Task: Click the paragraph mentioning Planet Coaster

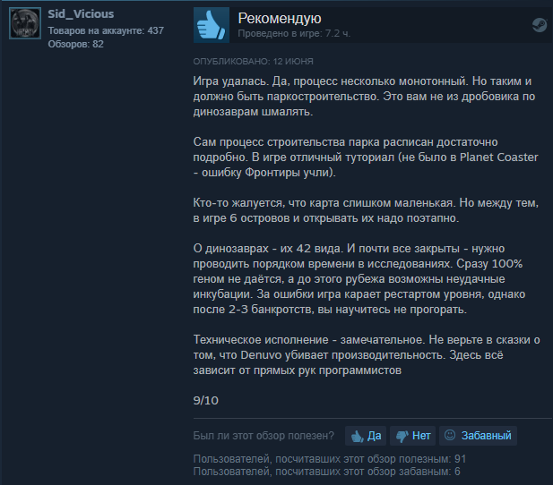Action: pos(366,157)
